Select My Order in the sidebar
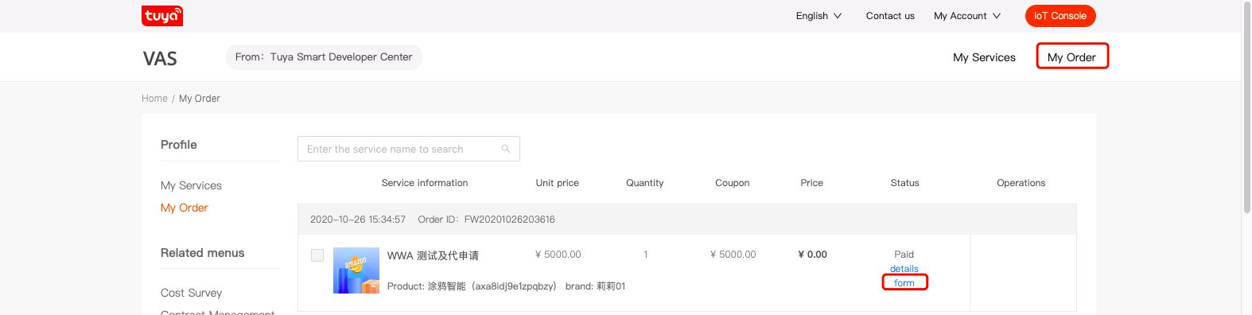 185,208
